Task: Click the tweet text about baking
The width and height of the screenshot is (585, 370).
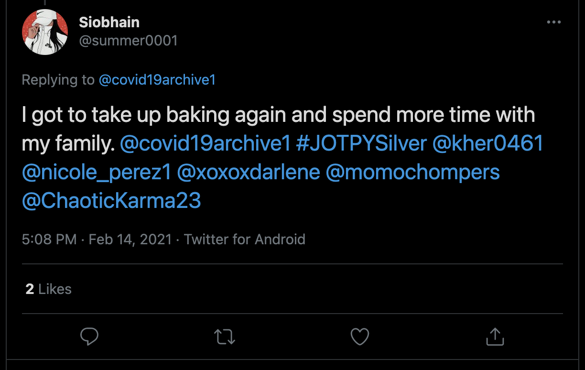Action: click(x=278, y=116)
